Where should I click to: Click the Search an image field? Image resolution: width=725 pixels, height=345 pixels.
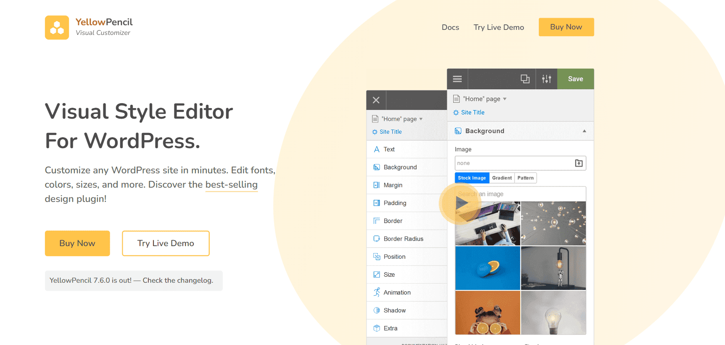point(520,194)
